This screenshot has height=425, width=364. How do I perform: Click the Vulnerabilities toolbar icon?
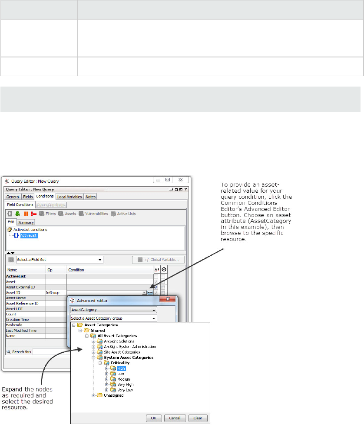pyautogui.click(x=81, y=214)
